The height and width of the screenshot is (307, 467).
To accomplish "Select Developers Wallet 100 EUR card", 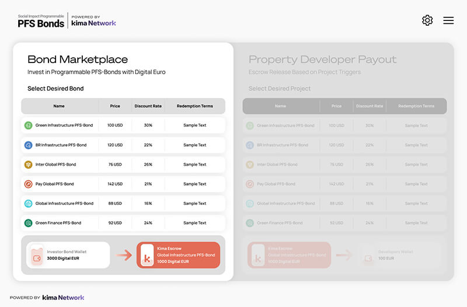I will pyautogui.click(x=400, y=255).
